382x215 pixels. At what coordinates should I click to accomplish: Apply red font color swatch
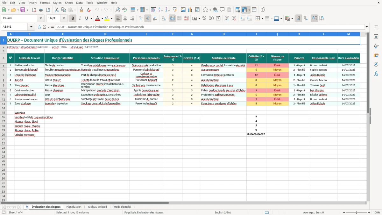97,18
